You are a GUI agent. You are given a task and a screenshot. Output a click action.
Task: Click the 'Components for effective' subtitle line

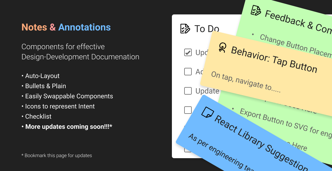[x=63, y=46]
